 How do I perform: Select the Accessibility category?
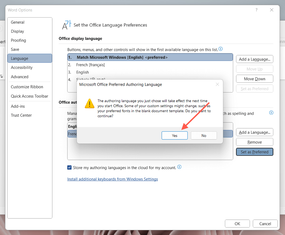click(22, 67)
